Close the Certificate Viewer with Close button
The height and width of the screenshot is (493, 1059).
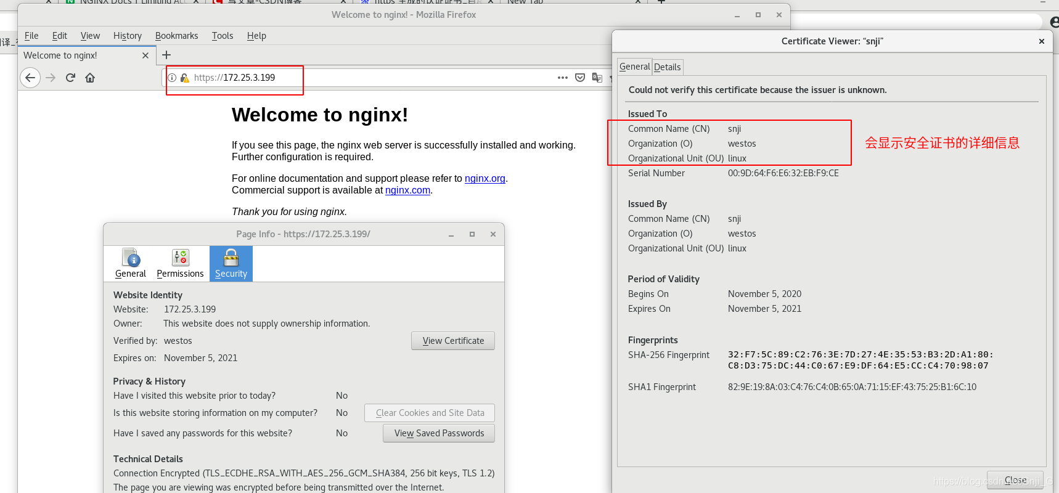tap(1015, 480)
